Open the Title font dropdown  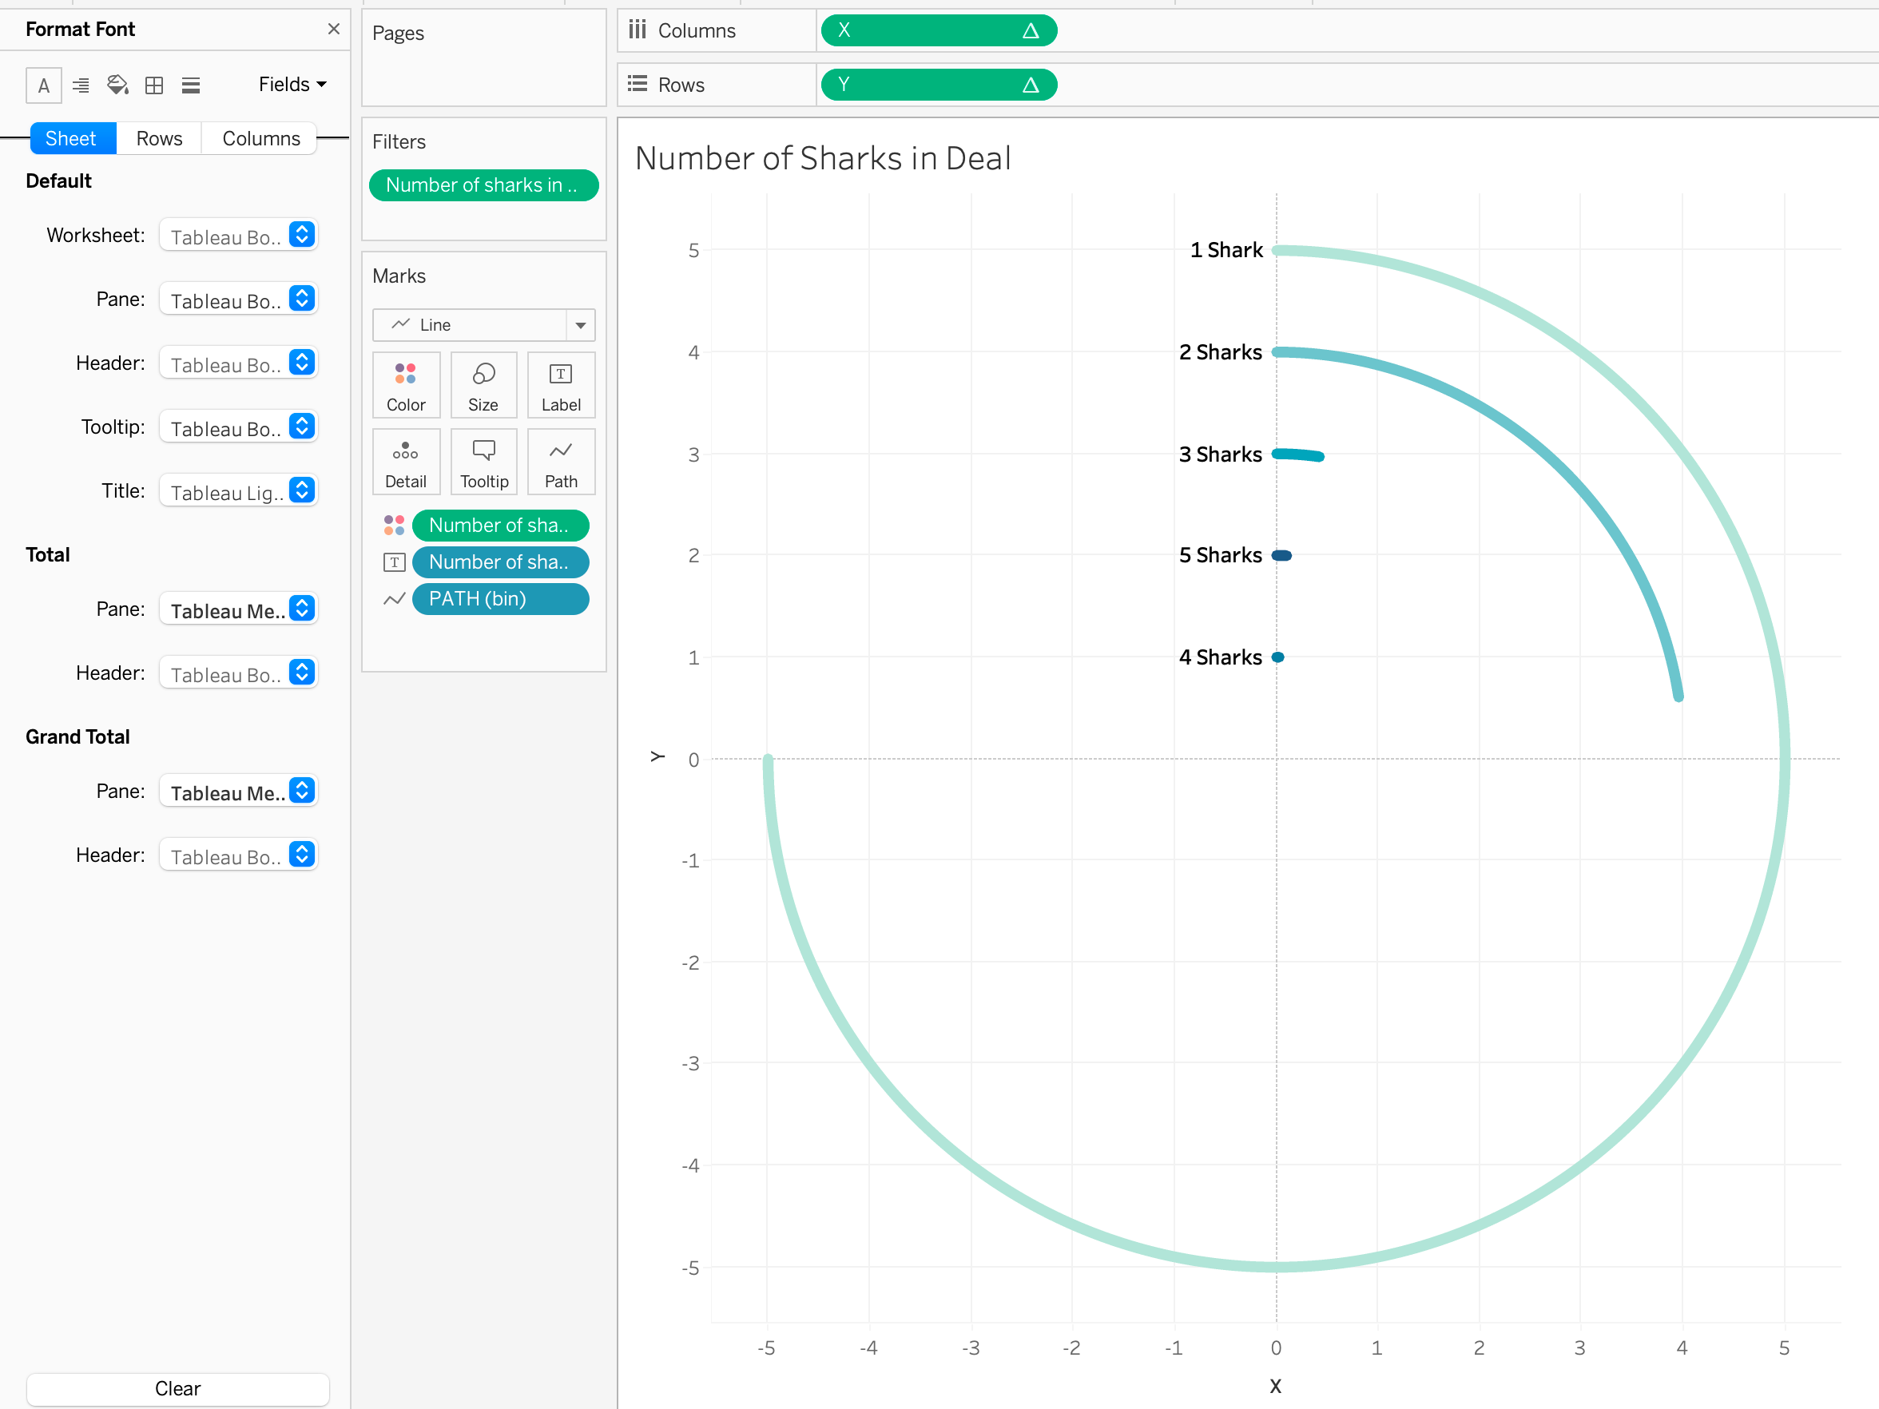(x=239, y=491)
